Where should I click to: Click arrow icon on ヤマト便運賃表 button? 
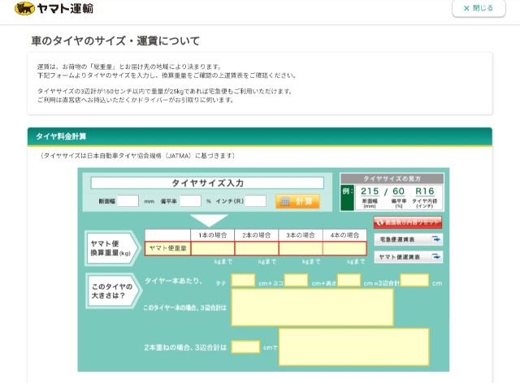[x=435, y=256]
